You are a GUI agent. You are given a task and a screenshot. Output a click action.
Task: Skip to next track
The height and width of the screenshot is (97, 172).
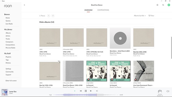pyautogui.click(x=91, y=91)
